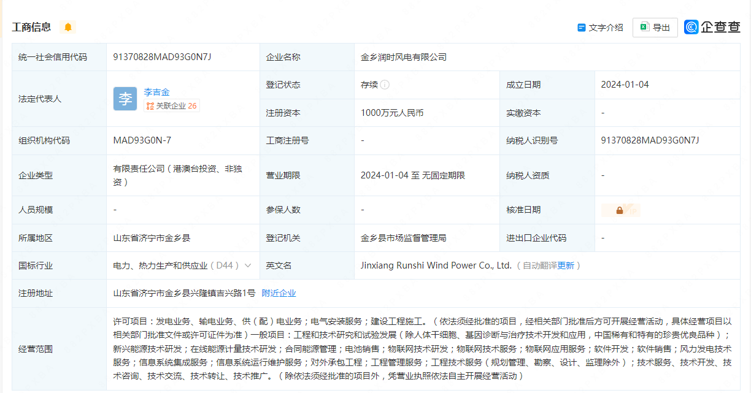The width and height of the screenshot is (751, 393).
Task: Click business term 2024-01-04 至 无固定期限
Action: coord(413,175)
